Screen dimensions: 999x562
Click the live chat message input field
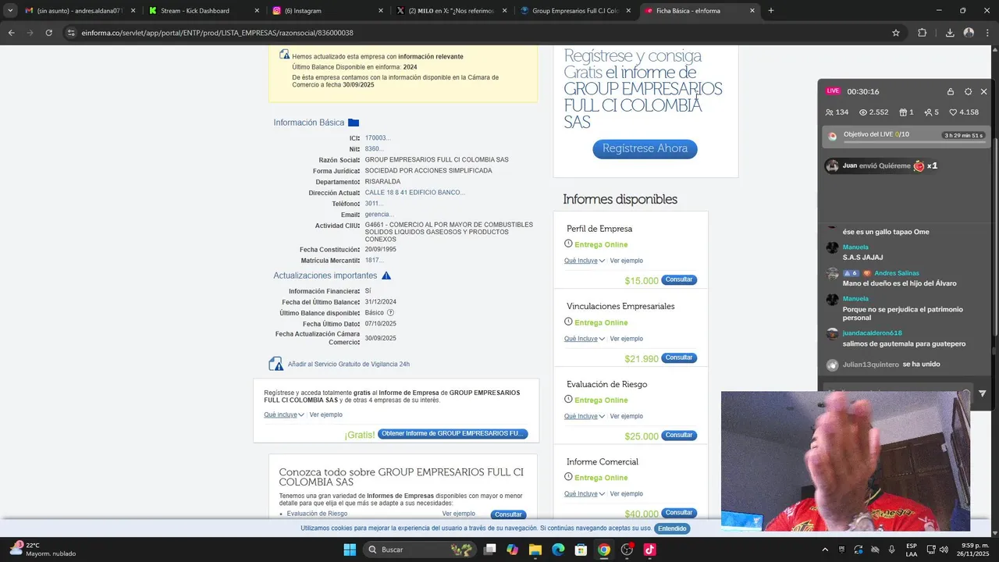[x=898, y=393]
